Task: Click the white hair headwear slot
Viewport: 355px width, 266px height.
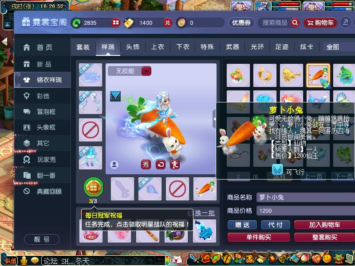Action: coord(91,102)
